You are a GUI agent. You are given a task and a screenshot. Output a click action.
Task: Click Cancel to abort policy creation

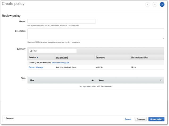tap(128, 119)
